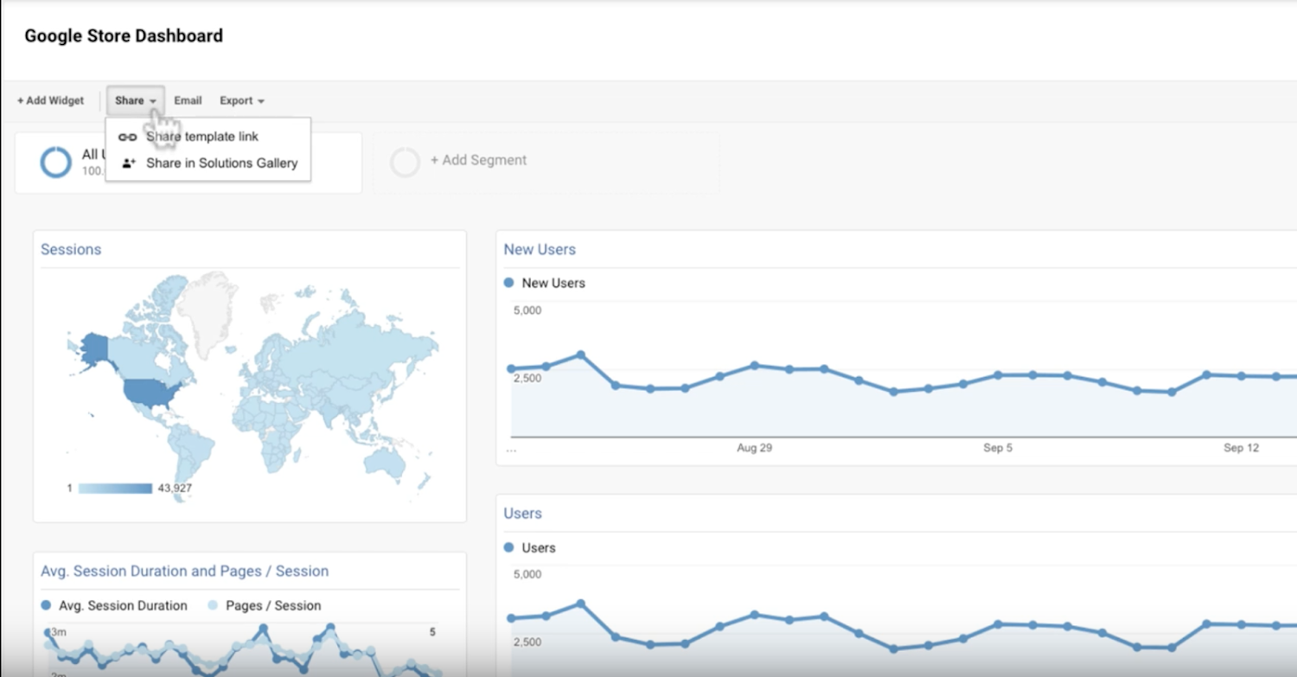The image size is (1297, 677).
Task: Open the Users widget title link
Action: [523, 513]
